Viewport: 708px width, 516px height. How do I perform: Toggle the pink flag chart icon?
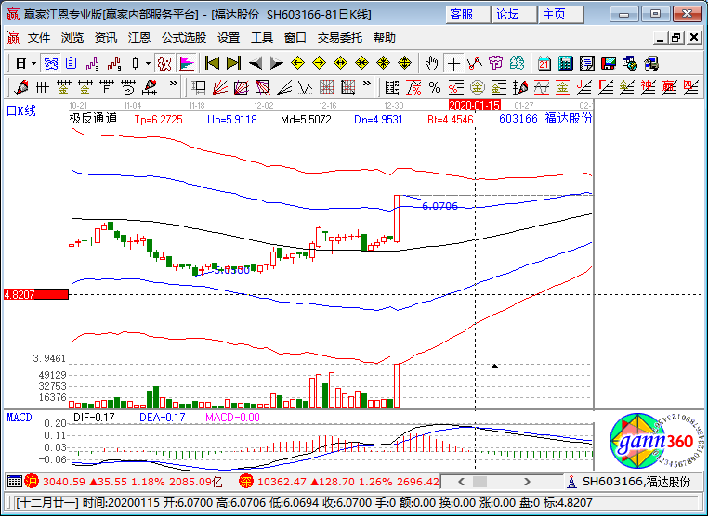pyautogui.click(x=186, y=63)
